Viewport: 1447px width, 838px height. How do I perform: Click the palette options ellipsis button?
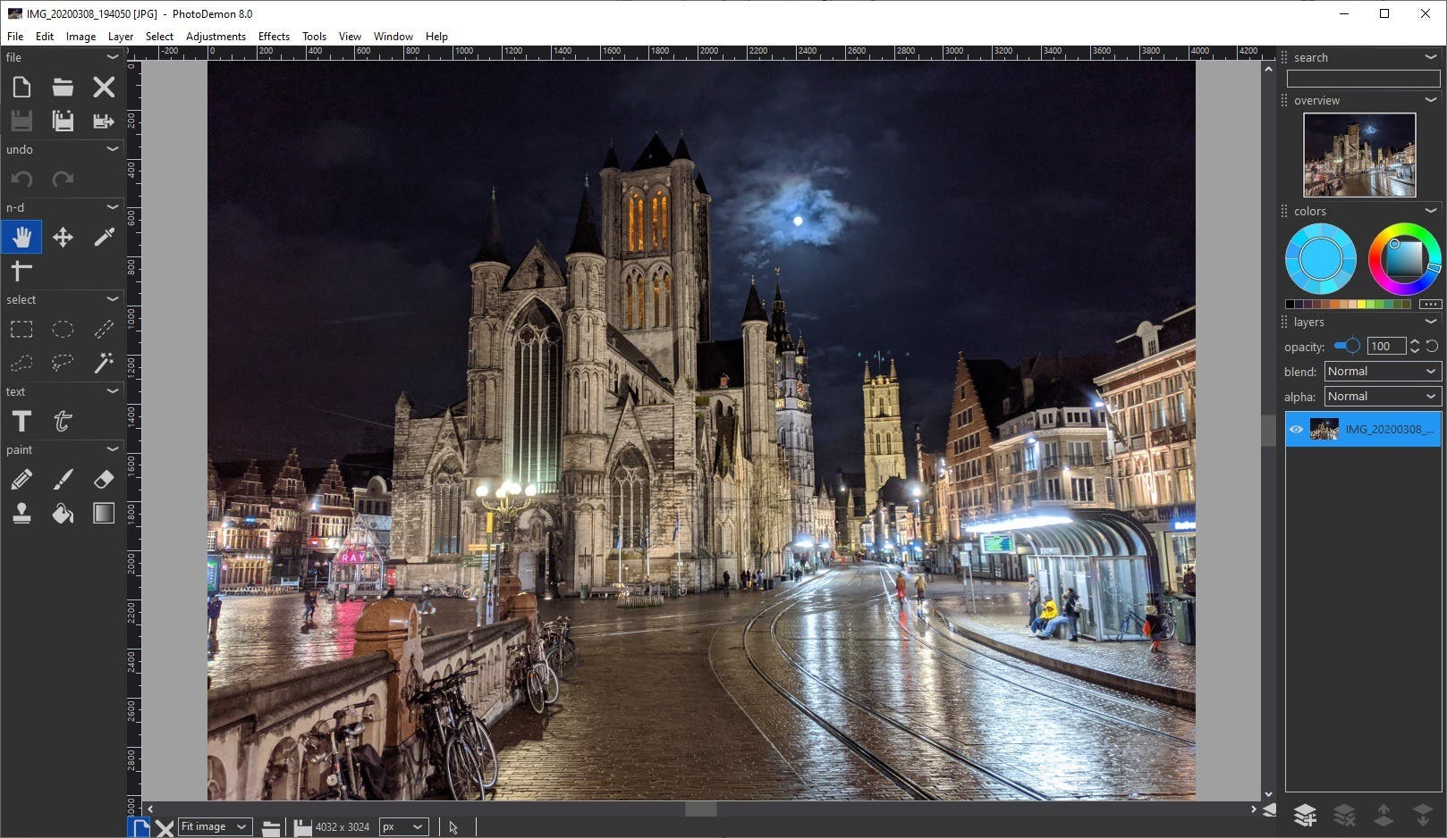1430,305
